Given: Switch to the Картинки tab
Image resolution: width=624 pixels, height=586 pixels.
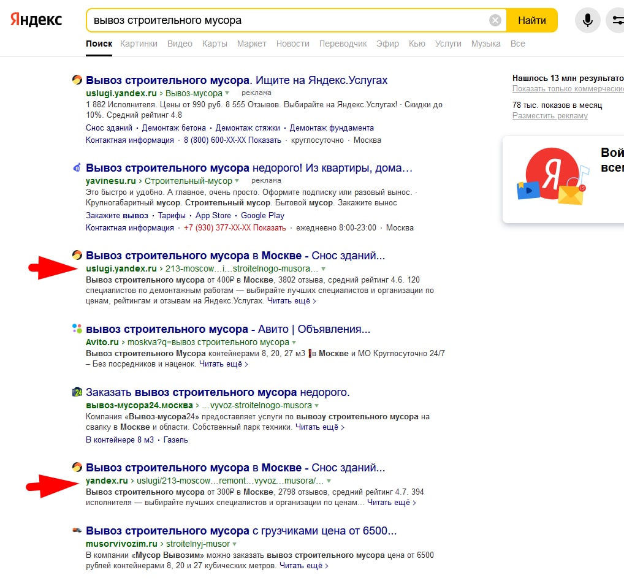Looking at the screenshot, I should pyautogui.click(x=139, y=44).
